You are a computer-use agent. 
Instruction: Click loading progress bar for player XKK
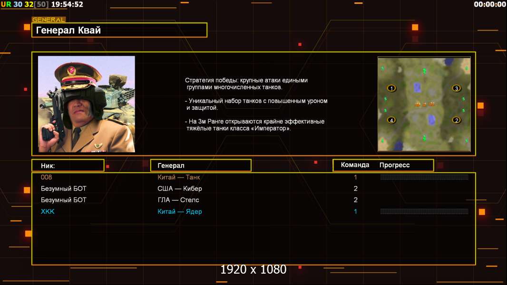click(x=424, y=211)
